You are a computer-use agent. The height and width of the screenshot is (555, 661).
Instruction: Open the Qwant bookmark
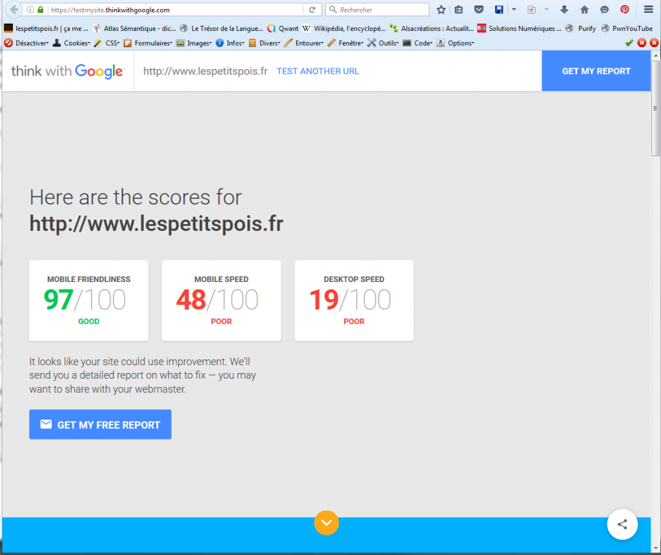click(x=283, y=28)
